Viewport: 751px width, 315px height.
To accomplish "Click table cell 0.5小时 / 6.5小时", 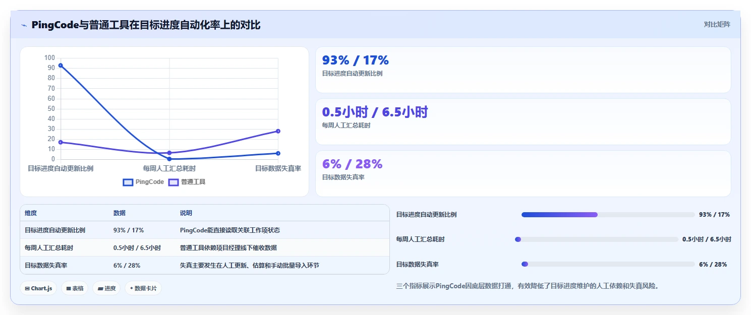I will [x=137, y=248].
